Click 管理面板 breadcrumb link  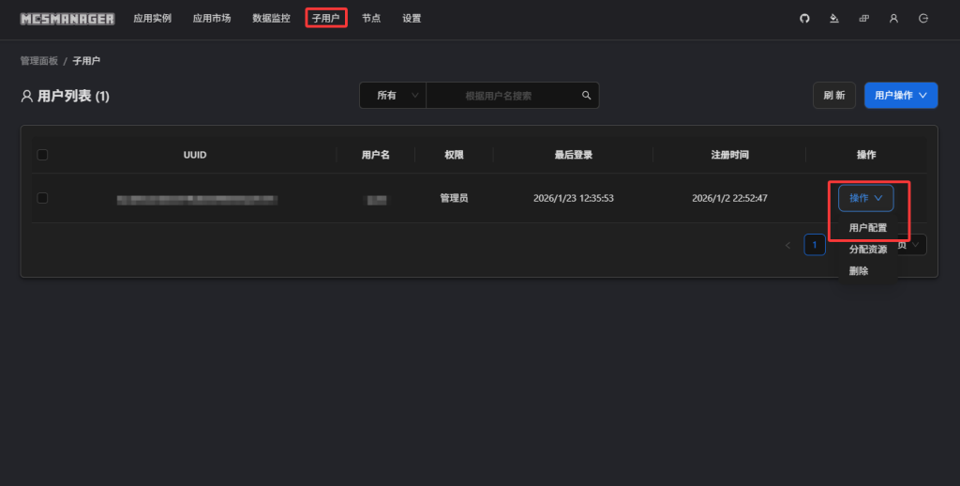pyautogui.click(x=39, y=61)
